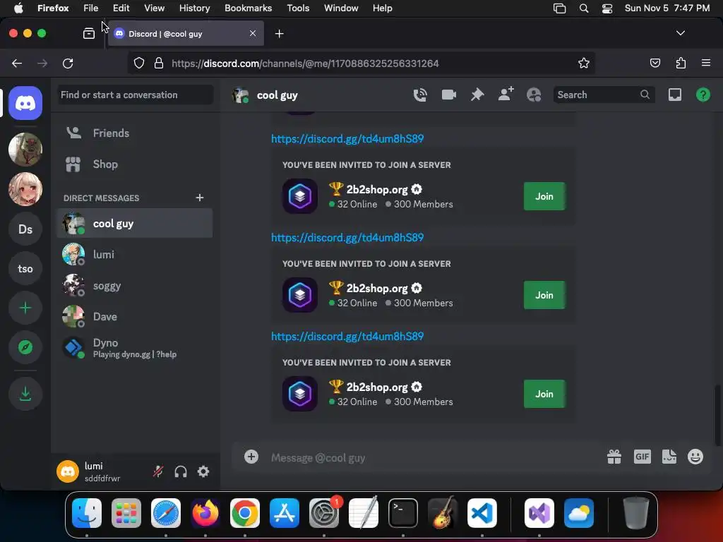Open the Dyno bot conversation
Screen dimensions: 723x542
tap(135, 348)
